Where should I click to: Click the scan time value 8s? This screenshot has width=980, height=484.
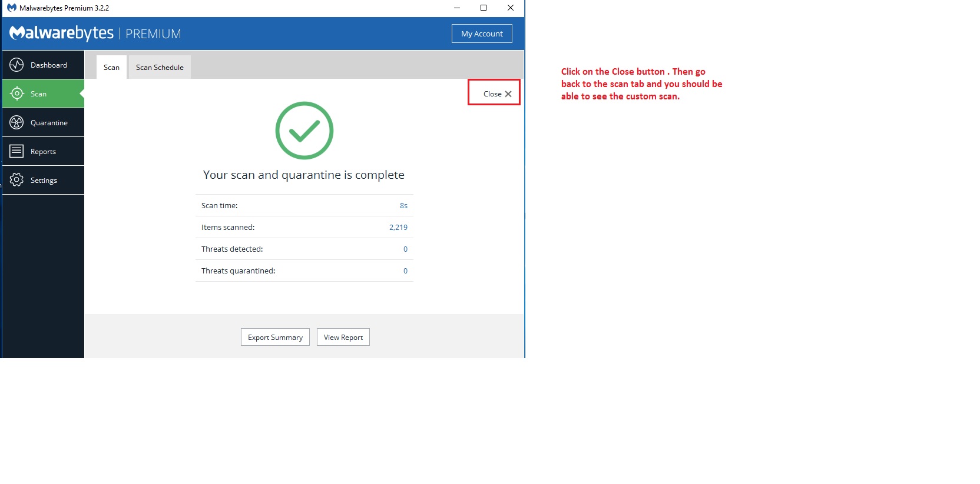pyautogui.click(x=403, y=205)
